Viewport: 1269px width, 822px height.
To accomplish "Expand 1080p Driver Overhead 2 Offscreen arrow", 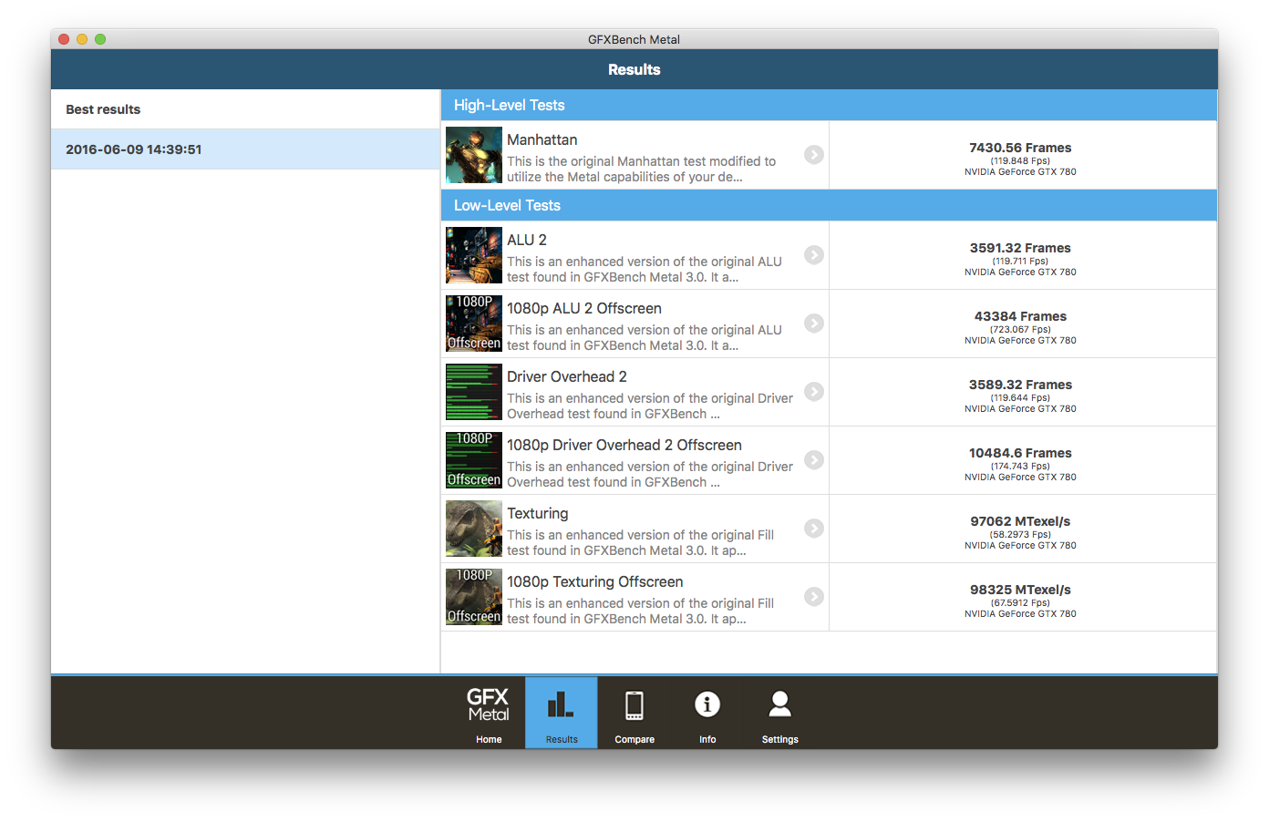I will pos(814,460).
